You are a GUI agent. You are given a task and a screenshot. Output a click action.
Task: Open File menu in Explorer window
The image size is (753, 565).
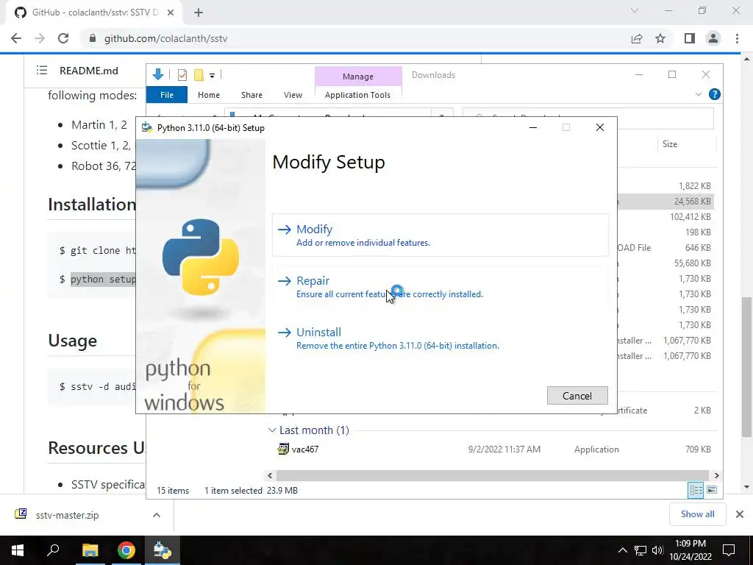(x=167, y=95)
